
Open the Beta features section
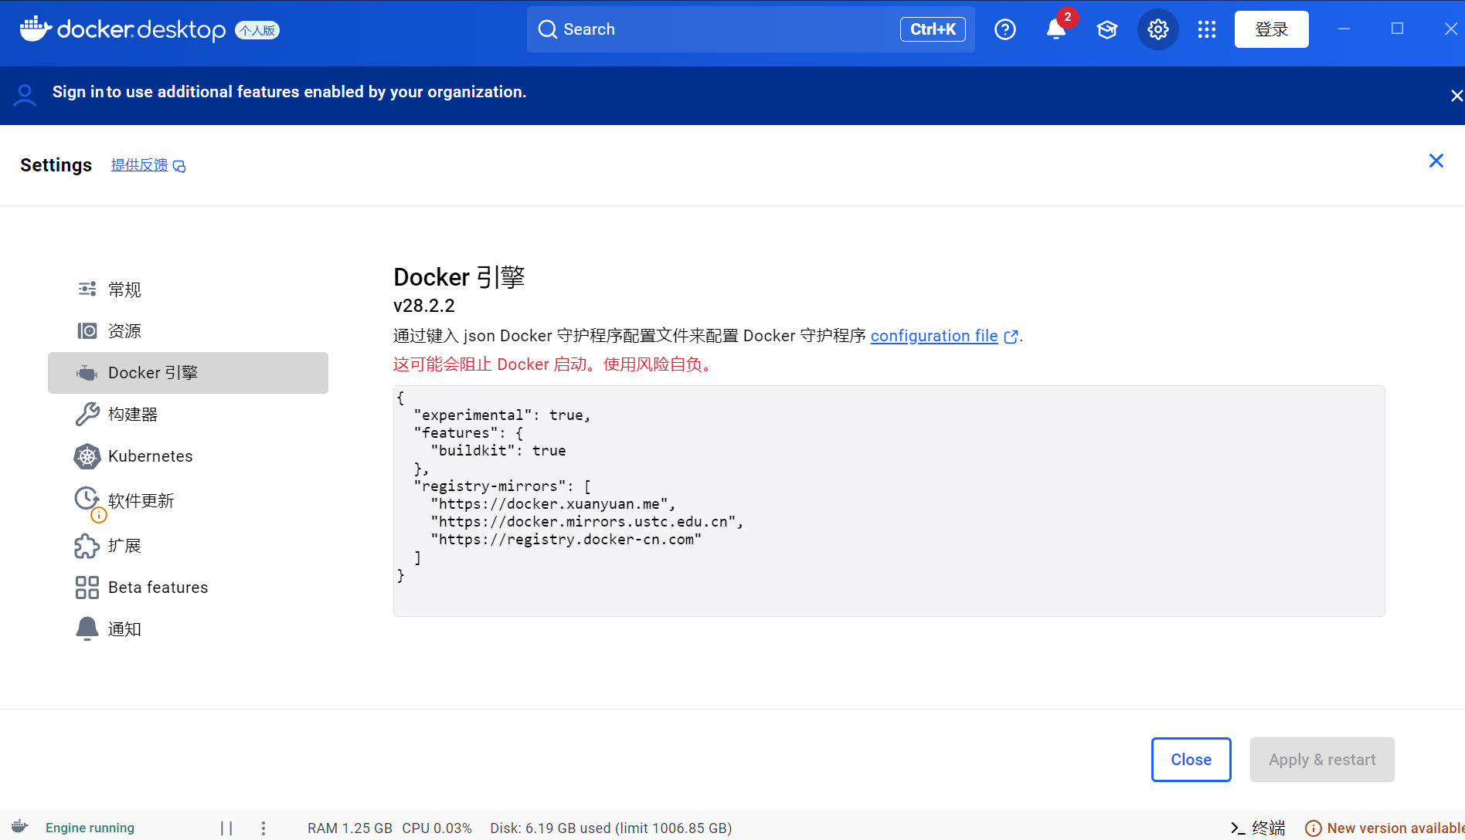[188, 588]
